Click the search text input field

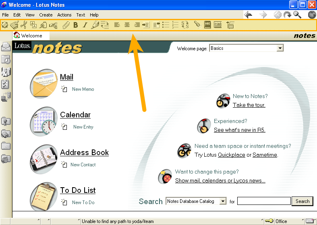[264, 201]
